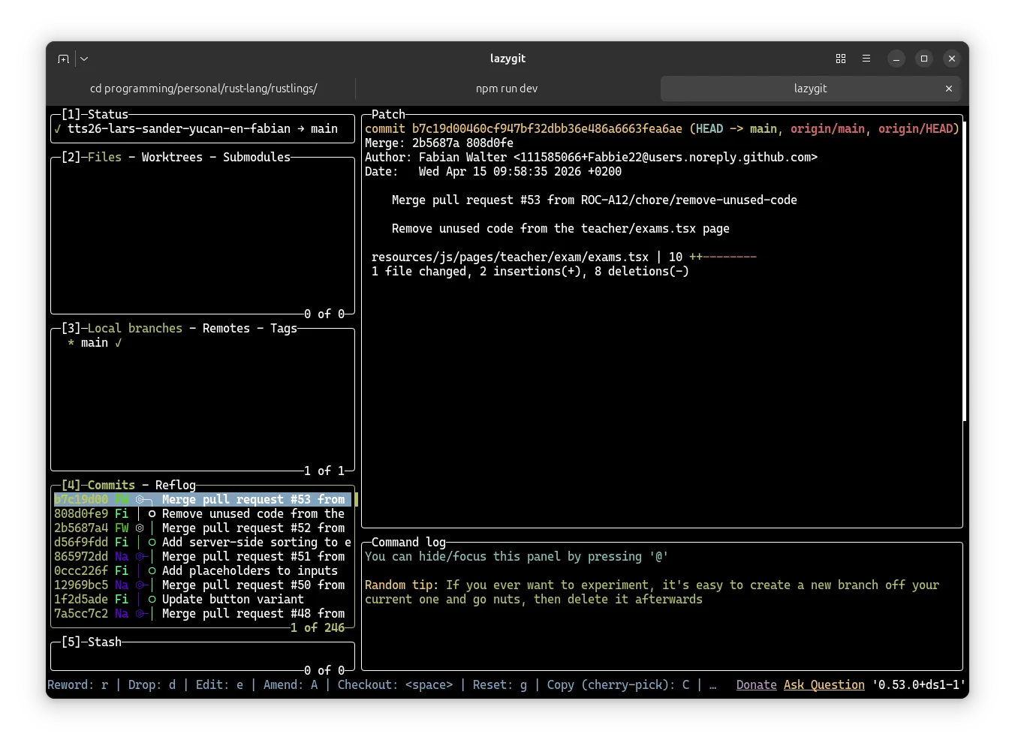The width and height of the screenshot is (1015, 749).
Task: Show more keybindings via the '…' ellipsis
Action: 712,685
